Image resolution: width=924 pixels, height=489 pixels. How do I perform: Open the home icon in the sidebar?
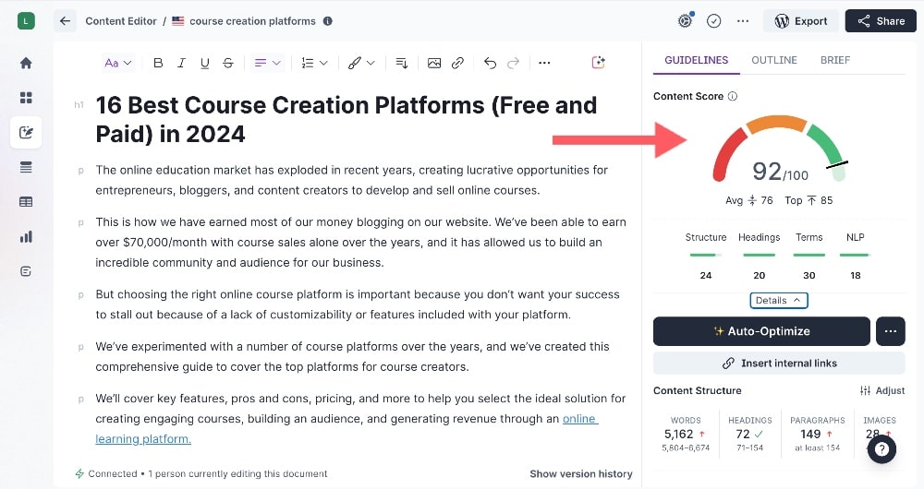point(26,63)
